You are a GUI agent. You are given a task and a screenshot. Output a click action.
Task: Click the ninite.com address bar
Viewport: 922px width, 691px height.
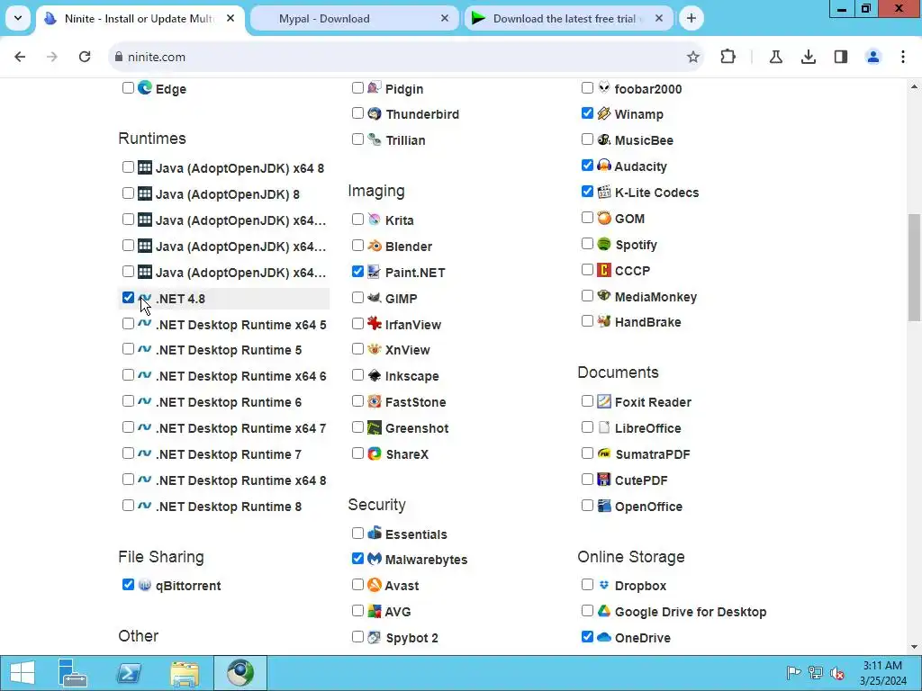point(406,57)
